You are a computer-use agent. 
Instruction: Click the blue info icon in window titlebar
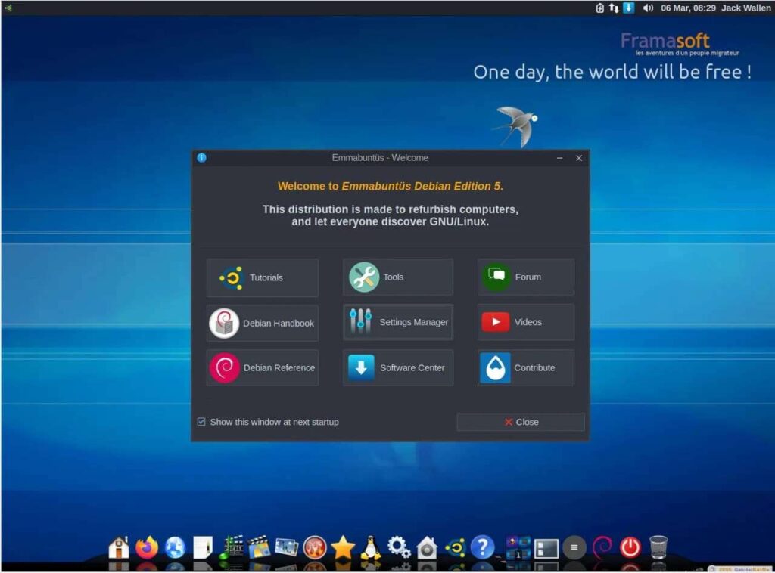(x=201, y=158)
